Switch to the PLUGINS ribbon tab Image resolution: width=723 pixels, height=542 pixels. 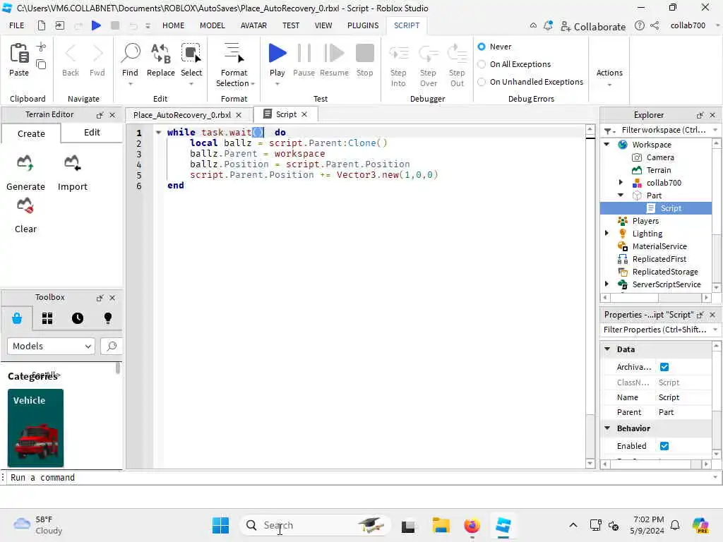pyautogui.click(x=363, y=25)
